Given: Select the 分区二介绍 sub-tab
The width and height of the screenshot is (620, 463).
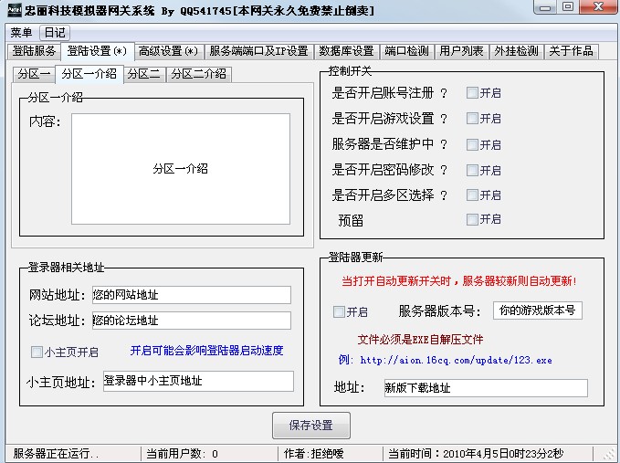Looking at the screenshot, I should pos(197,74).
